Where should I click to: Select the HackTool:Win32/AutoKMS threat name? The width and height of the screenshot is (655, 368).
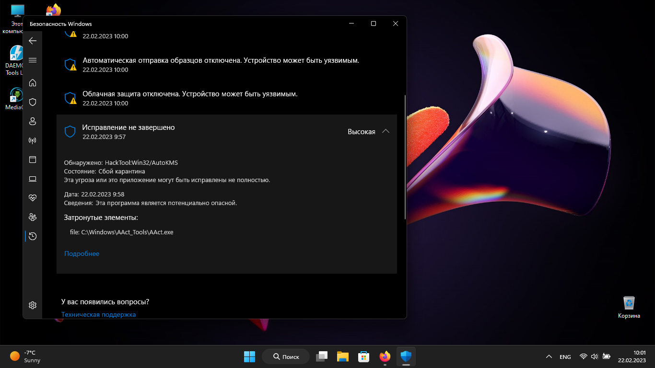[141, 163]
